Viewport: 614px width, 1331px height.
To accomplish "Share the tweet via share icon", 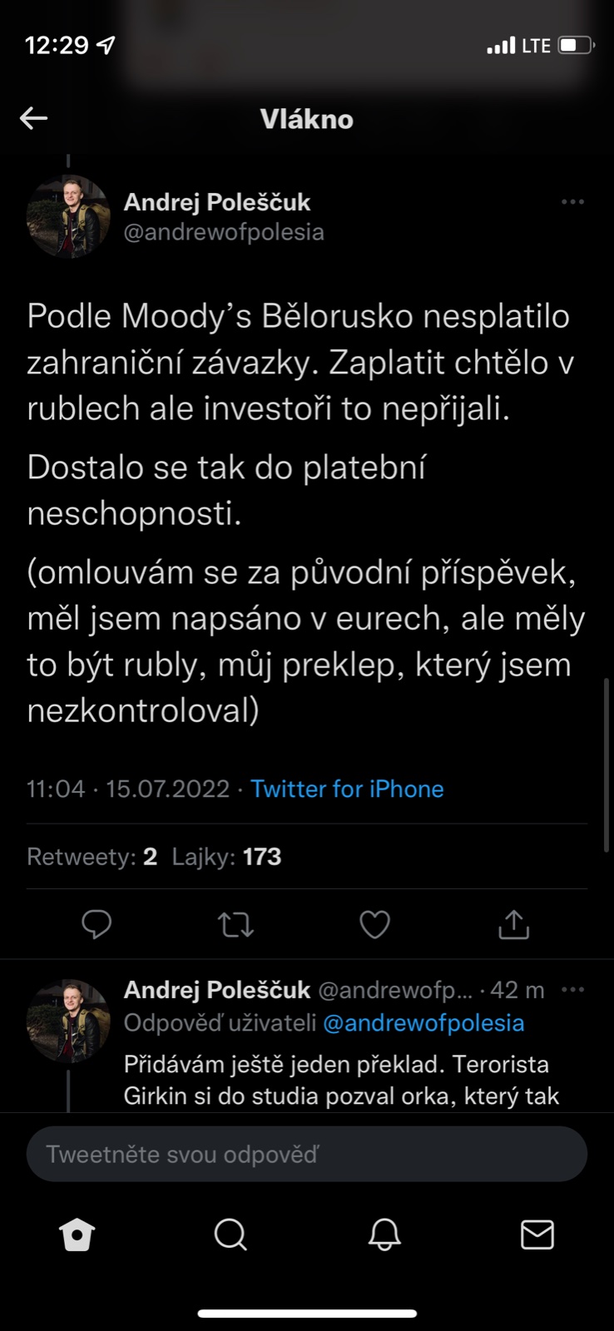I will point(513,924).
